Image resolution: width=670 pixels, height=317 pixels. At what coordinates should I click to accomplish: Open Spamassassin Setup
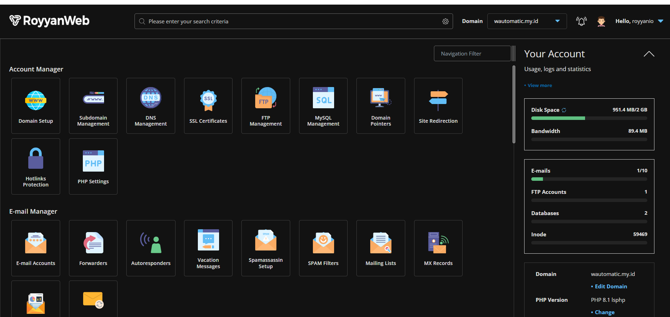[266, 248]
